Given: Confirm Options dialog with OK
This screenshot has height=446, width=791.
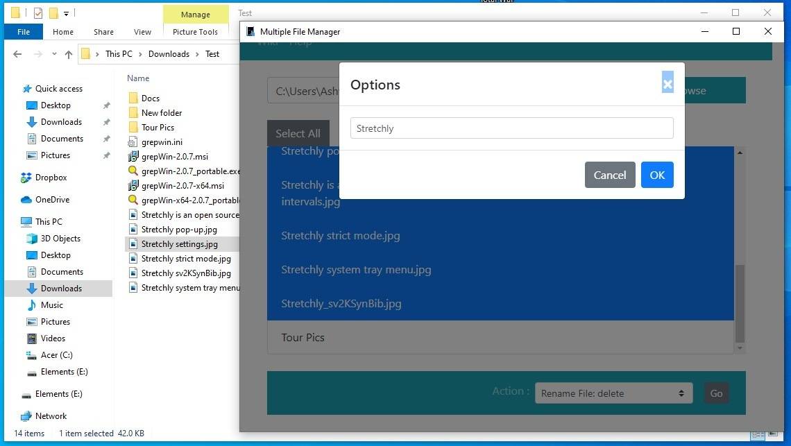Looking at the screenshot, I should coord(657,175).
